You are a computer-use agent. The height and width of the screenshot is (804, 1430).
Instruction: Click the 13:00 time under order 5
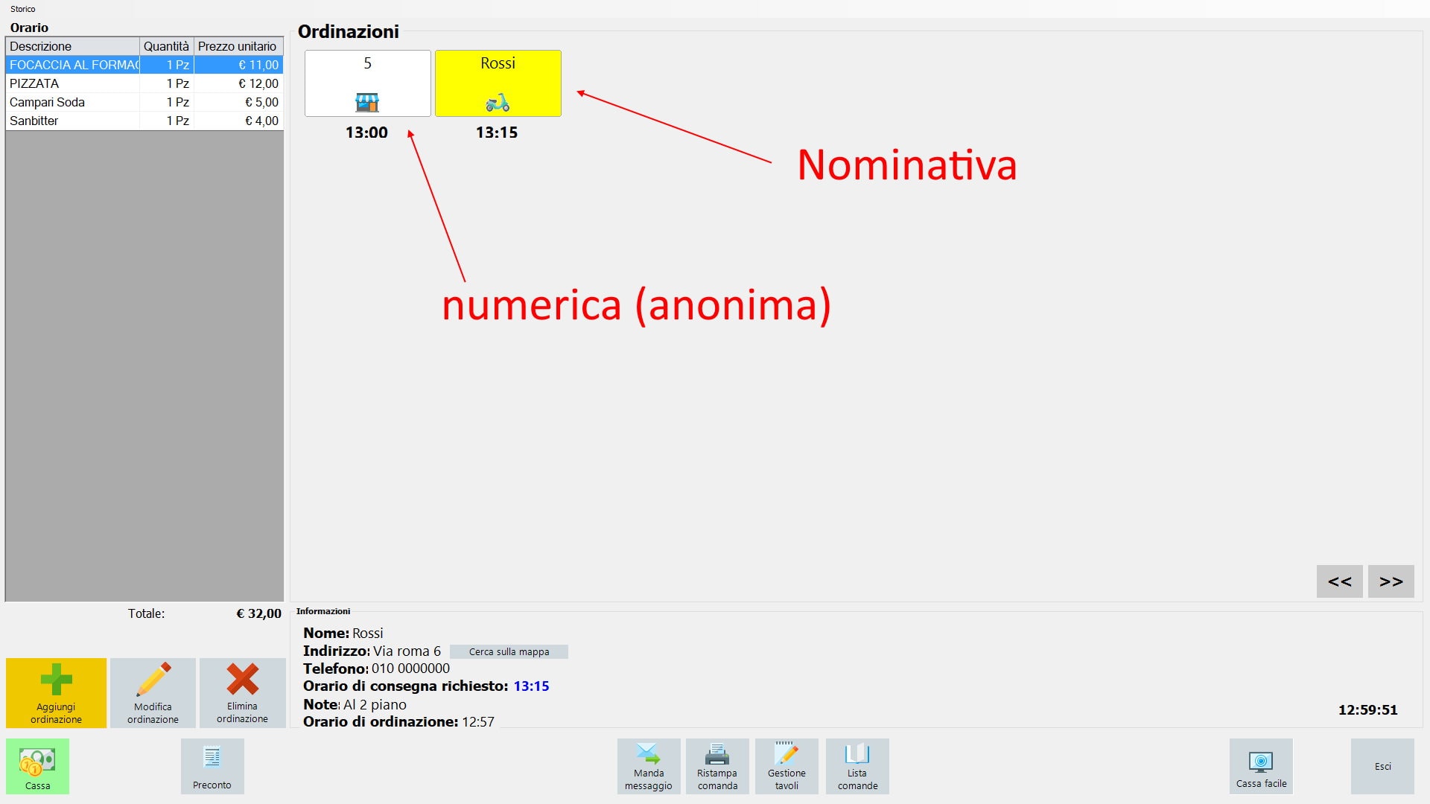[366, 133]
